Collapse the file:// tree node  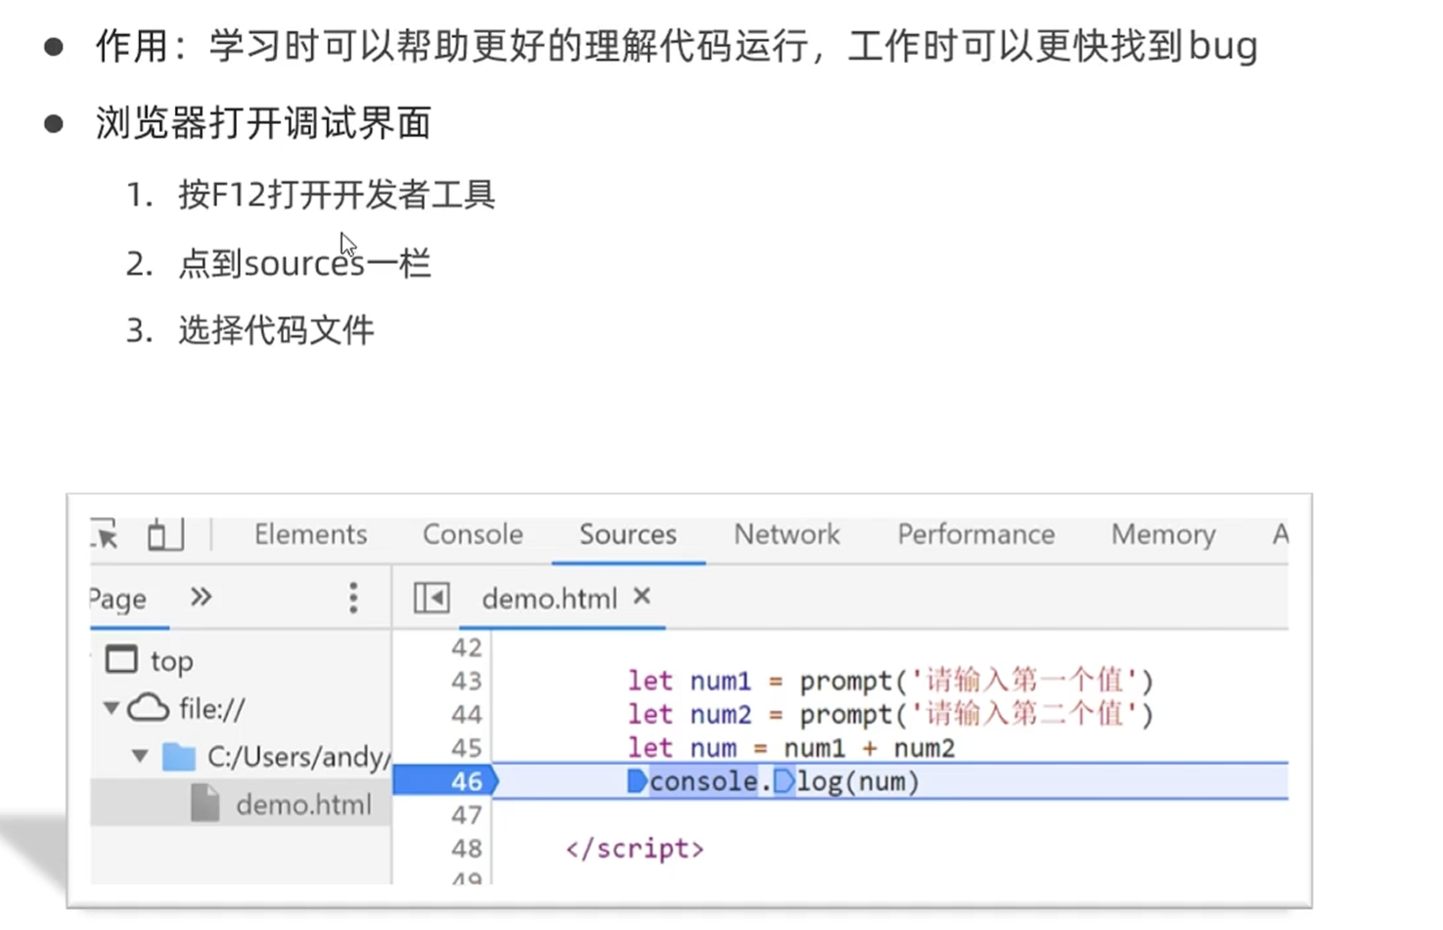pos(112,707)
